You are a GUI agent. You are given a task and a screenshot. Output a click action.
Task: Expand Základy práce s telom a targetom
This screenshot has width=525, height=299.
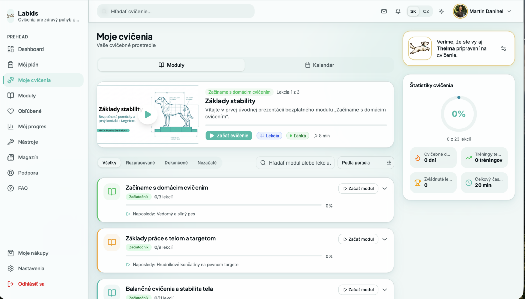click(385, 239)
